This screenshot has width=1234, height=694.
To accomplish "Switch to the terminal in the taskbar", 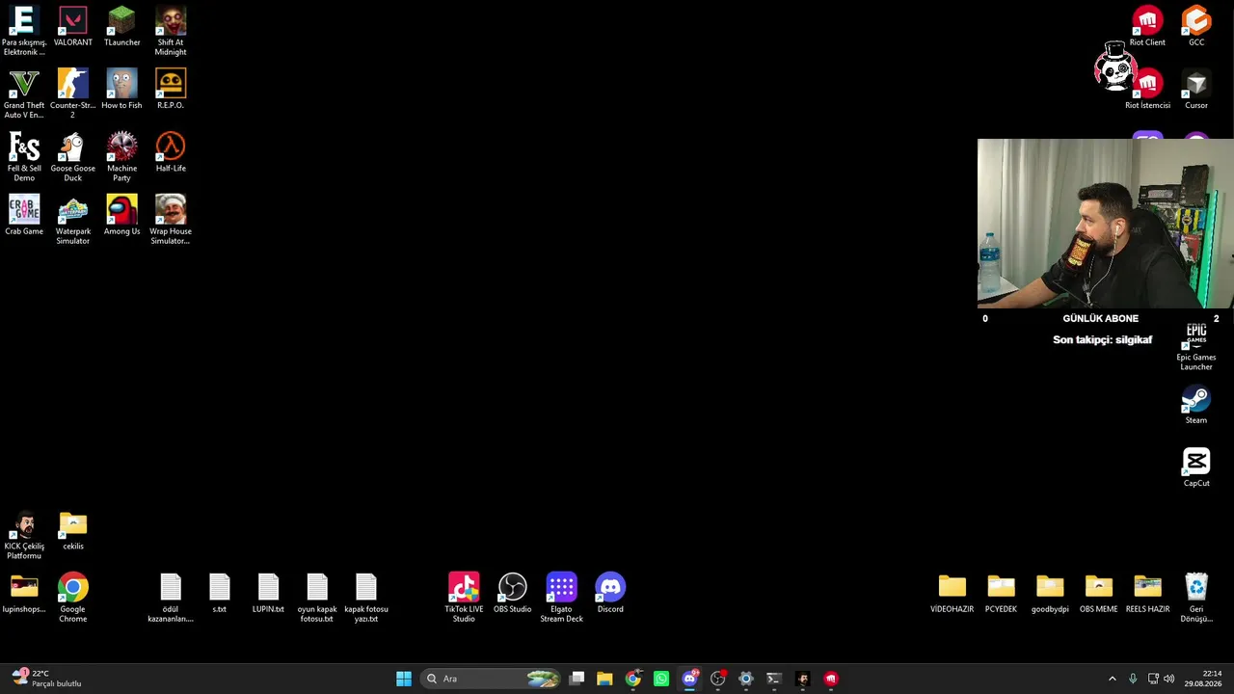I will tap(773, 679).
